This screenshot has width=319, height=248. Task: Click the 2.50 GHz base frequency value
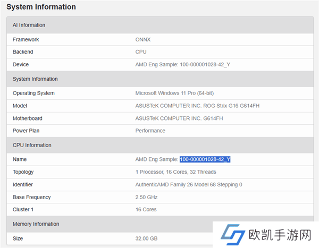[x=146, y=197]
